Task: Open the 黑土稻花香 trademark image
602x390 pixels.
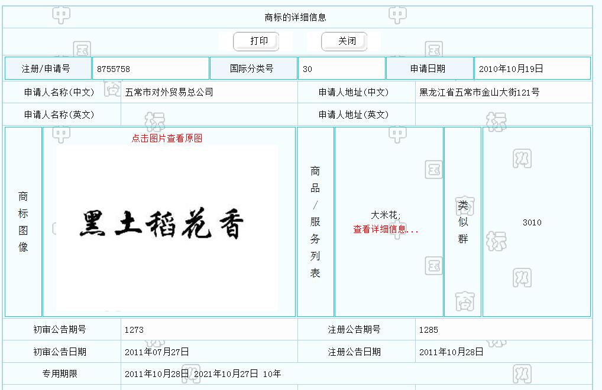Action: point(167,227)
